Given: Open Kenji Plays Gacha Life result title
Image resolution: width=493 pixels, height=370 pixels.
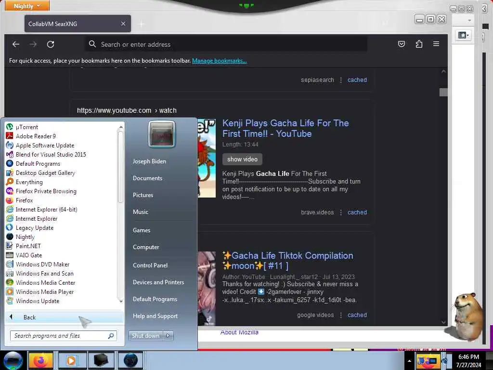Looking at the screenshot, I should click(285, 128).
